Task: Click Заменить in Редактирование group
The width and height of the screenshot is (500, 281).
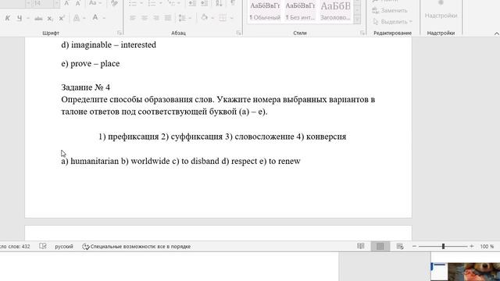Action: pyautogui.click(x=390, y=10)
